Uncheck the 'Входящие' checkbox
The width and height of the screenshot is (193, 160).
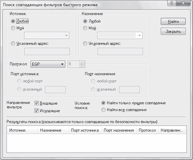[x=36, y=103]
